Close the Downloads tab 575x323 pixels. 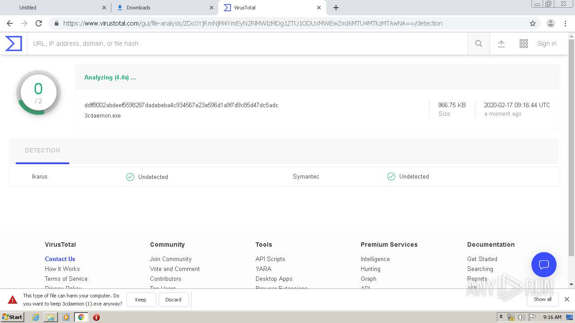pos(212,8)
